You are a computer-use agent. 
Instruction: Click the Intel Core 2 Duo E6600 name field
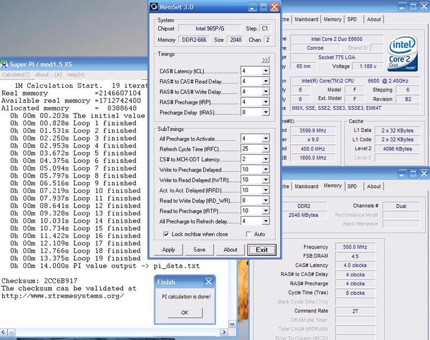[337, 39]
